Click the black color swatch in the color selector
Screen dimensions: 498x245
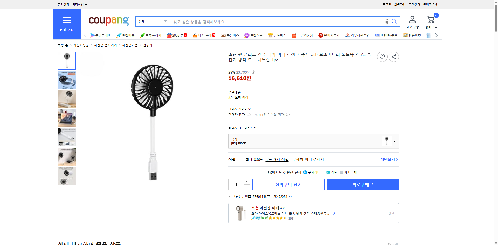tap(386, 141)
